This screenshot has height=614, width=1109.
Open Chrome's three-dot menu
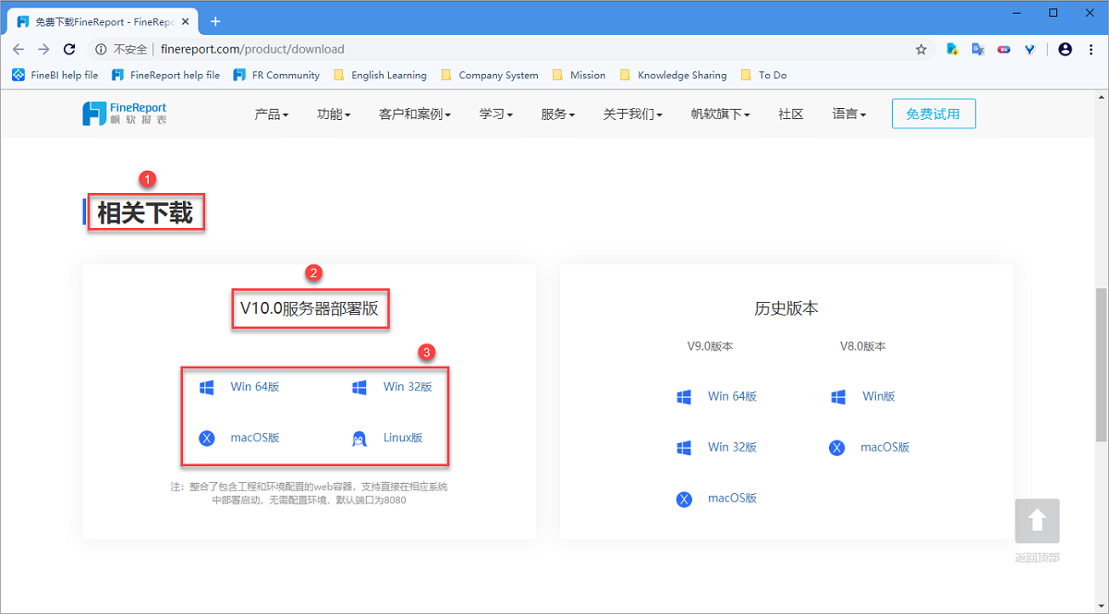click(x=1089, y=49)
